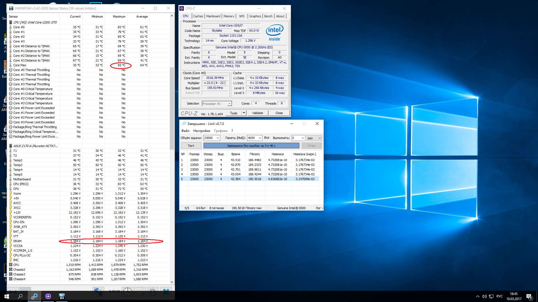Open the Memory tab in CPU-Z
Viewport: 538px width, 302px height.
click(229, 16)
